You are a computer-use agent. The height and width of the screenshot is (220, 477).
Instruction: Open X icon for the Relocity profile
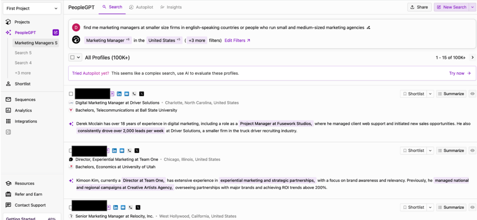point(138,207)
